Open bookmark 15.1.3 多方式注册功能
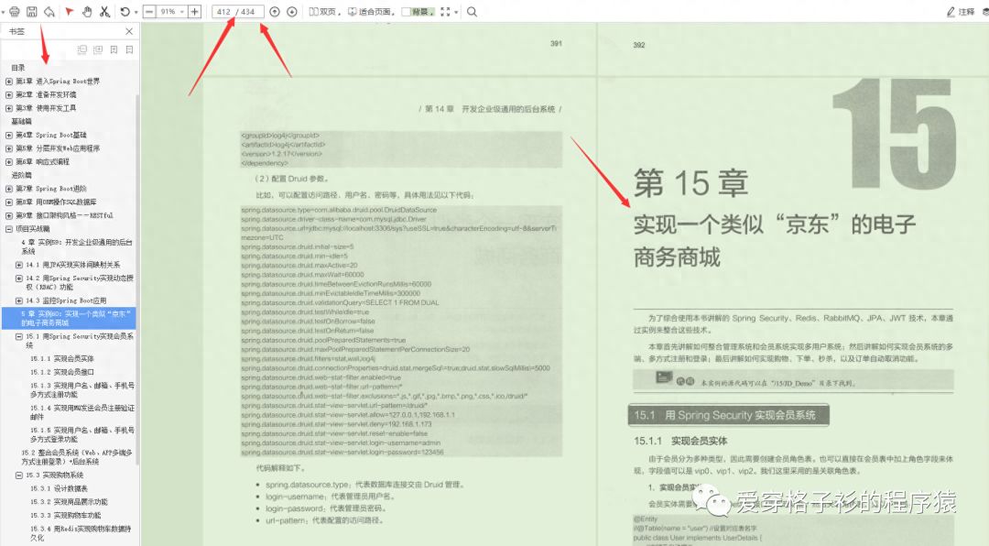This screenshot has width=989, height=546. pos(82,389)
